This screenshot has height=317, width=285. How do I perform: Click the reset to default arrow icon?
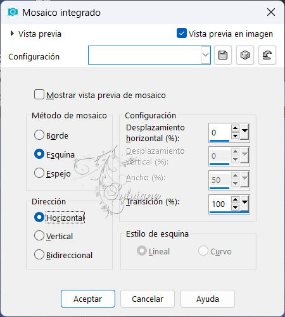point(267,55)
